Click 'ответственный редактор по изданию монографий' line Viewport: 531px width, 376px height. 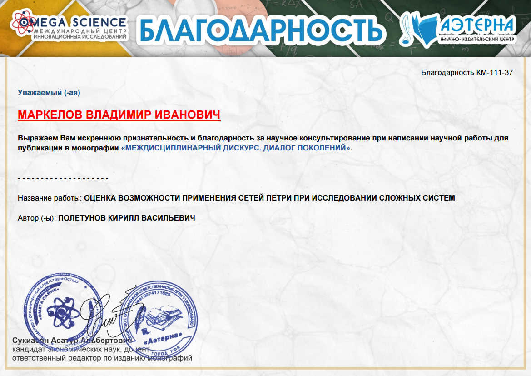102,358
